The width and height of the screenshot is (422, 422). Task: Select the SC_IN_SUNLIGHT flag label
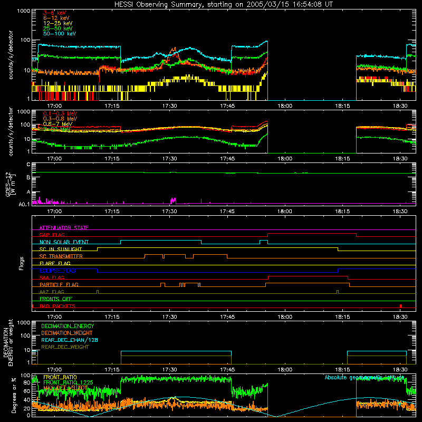click(x=61, y=249)
